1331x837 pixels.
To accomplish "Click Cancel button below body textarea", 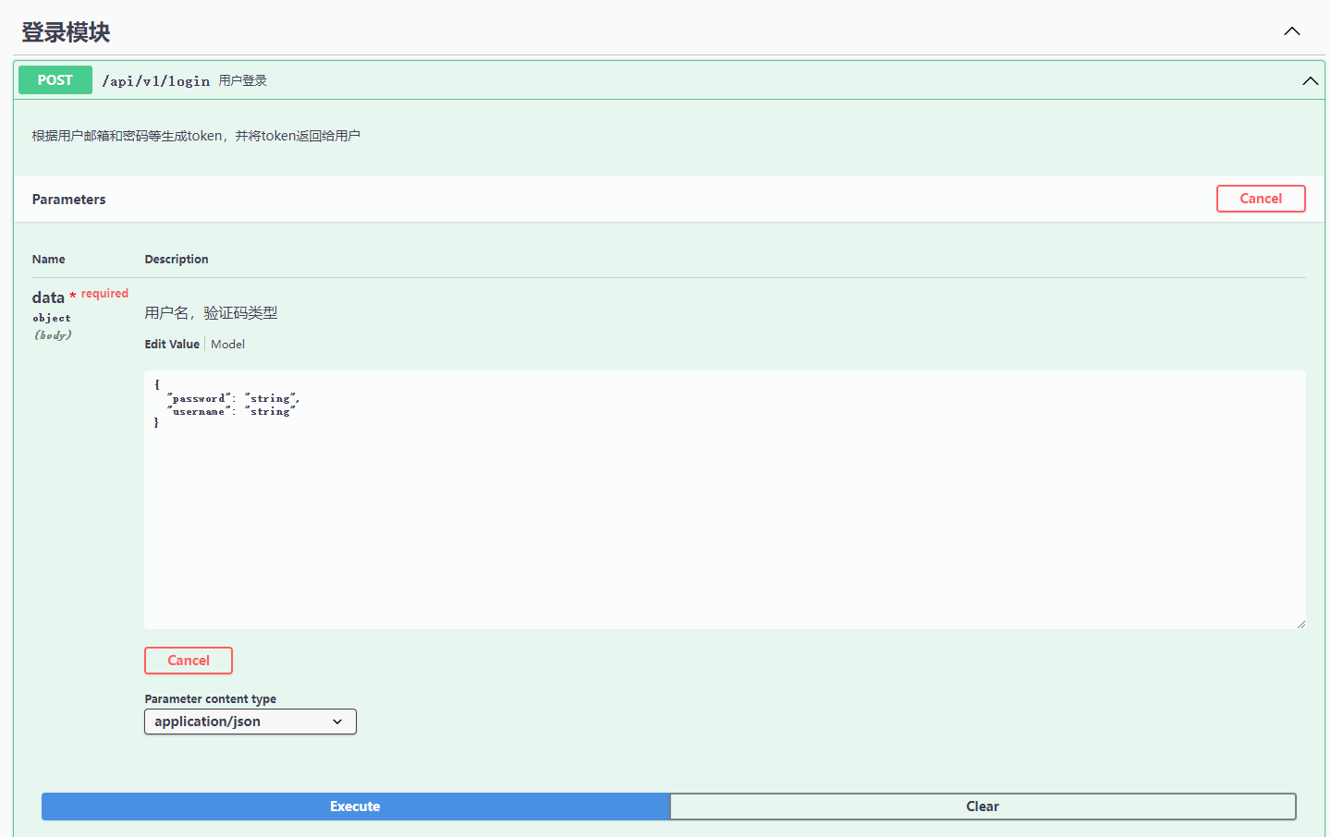I will pyautogui.click(x=189, y=661).
